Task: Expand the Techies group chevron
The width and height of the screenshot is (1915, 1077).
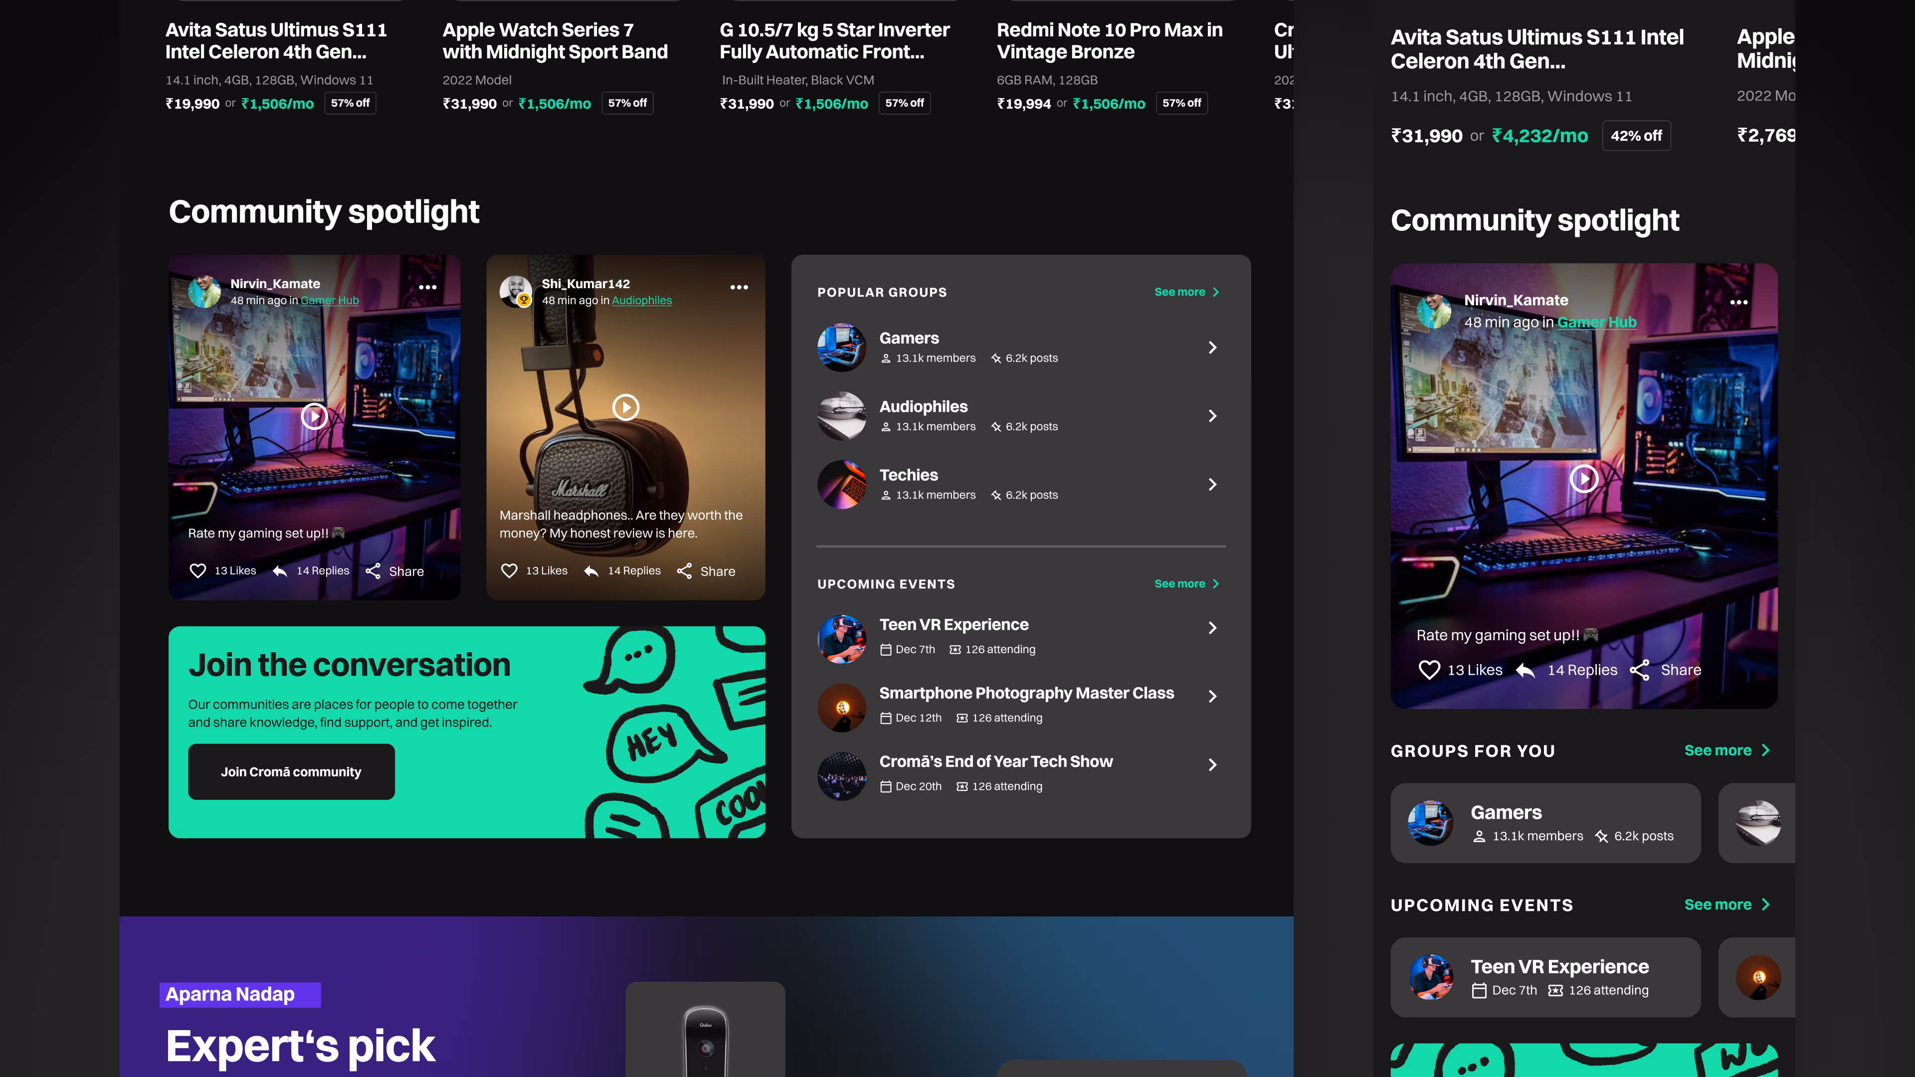Action: pos(1212,484)
